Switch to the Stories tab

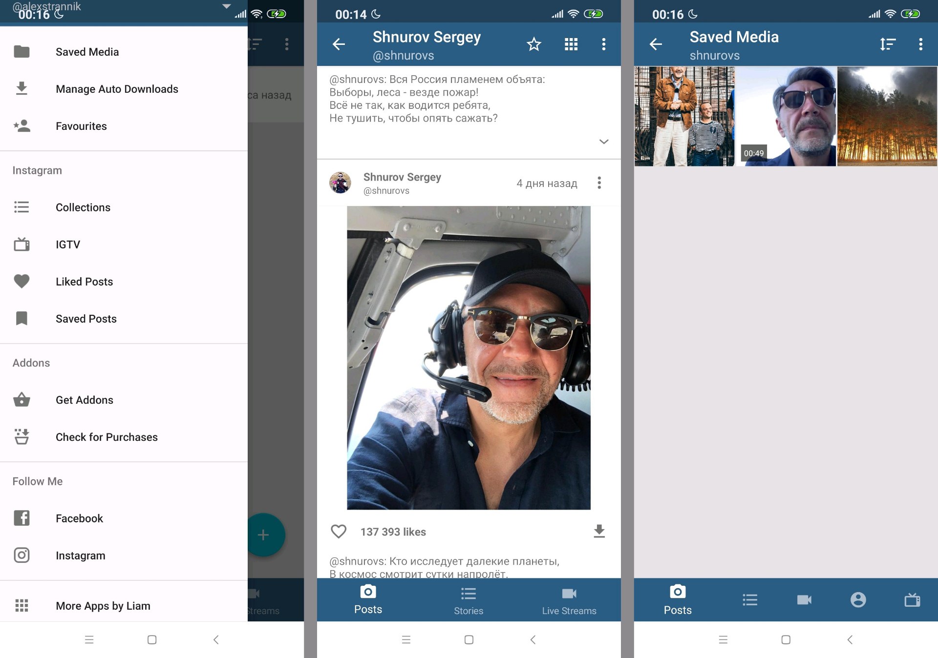[x=469, y=600]
